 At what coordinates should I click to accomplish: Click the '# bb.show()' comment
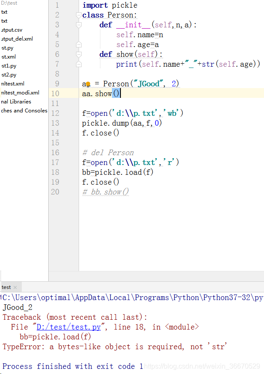click(106, 192)
